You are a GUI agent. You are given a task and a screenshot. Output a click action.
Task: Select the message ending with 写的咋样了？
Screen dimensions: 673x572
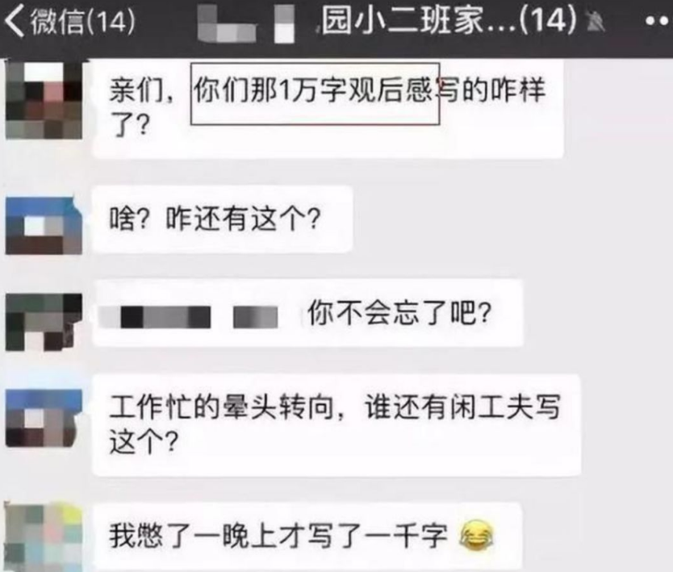click(x=328, y=109)
